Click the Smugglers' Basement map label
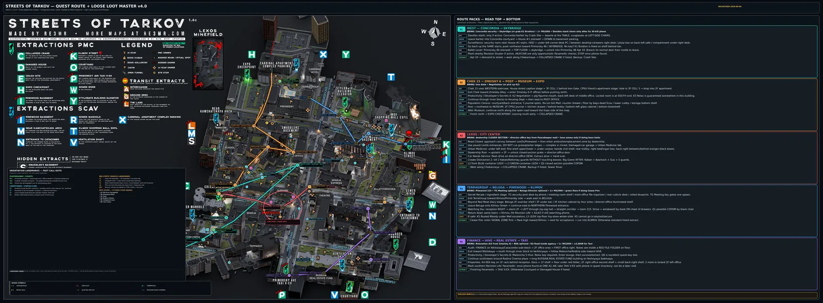The width and height of the screenshot is (823, 303). click(290, 129)
